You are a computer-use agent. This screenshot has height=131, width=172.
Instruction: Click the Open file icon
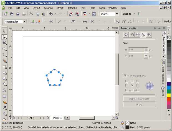click(x=12, y=14)
